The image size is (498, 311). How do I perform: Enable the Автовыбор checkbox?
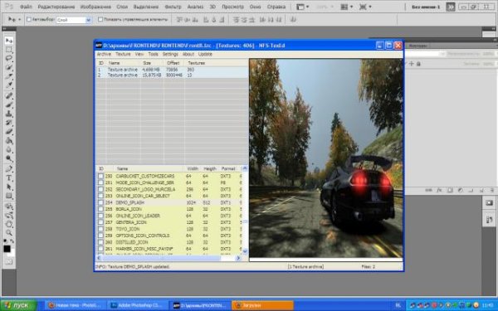pos(29,19)
